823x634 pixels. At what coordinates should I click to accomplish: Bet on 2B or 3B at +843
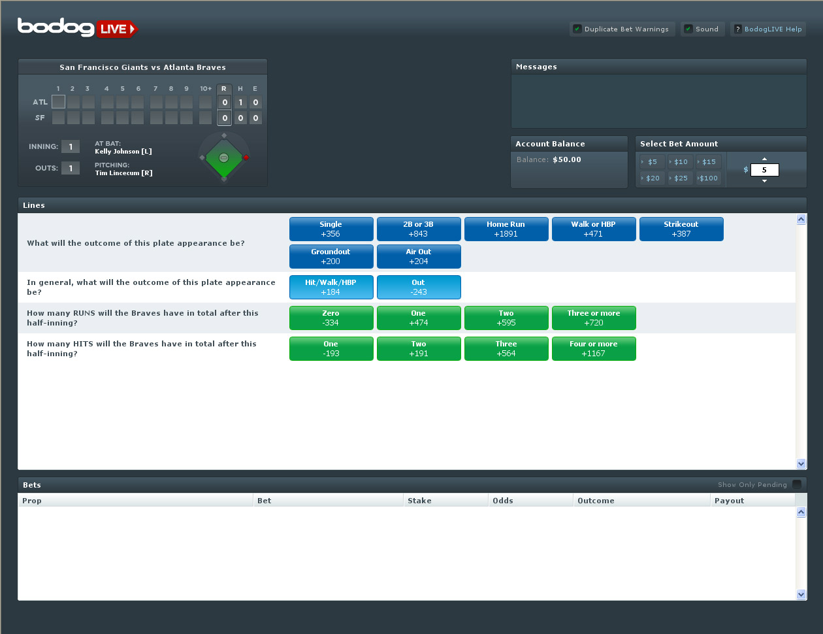(419, 229)
